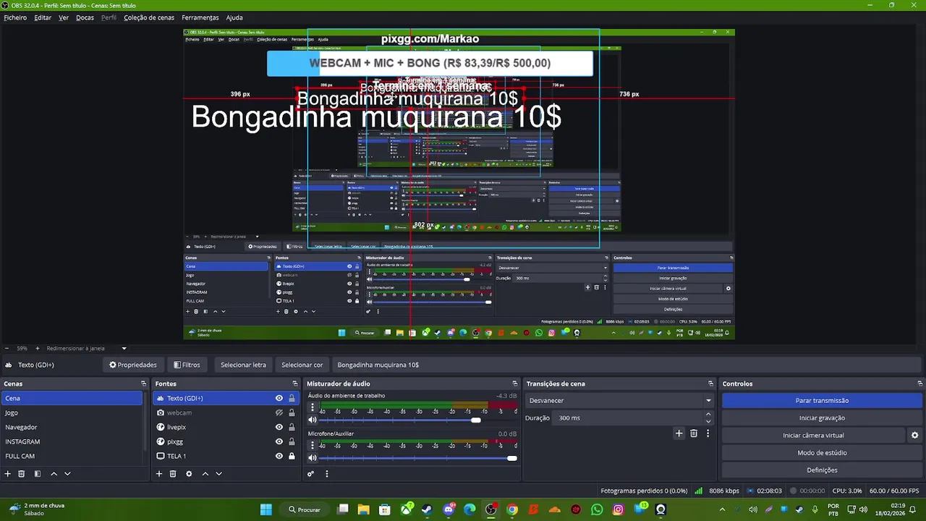Hide the livepix source

[279, 427]
